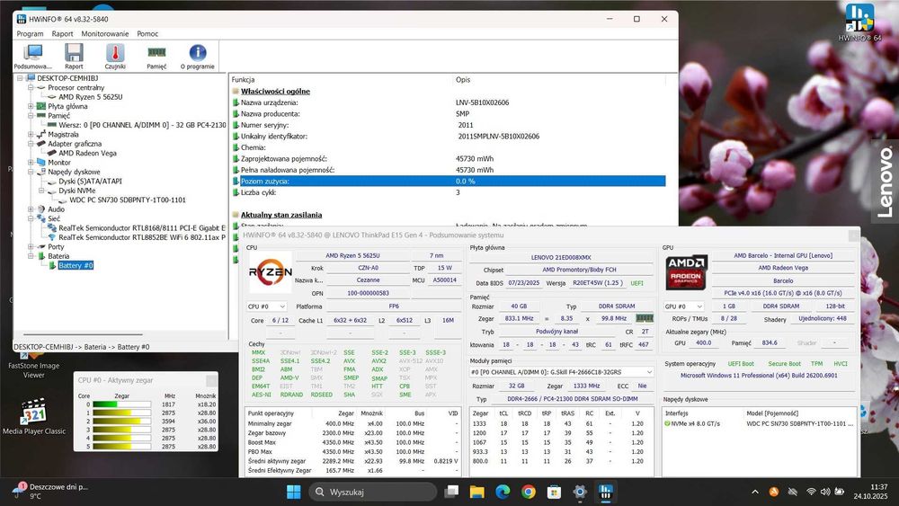Select the RealTek RTL8852BE WiFi adapter
Screen dimensions: 899x506
[142, 237]
